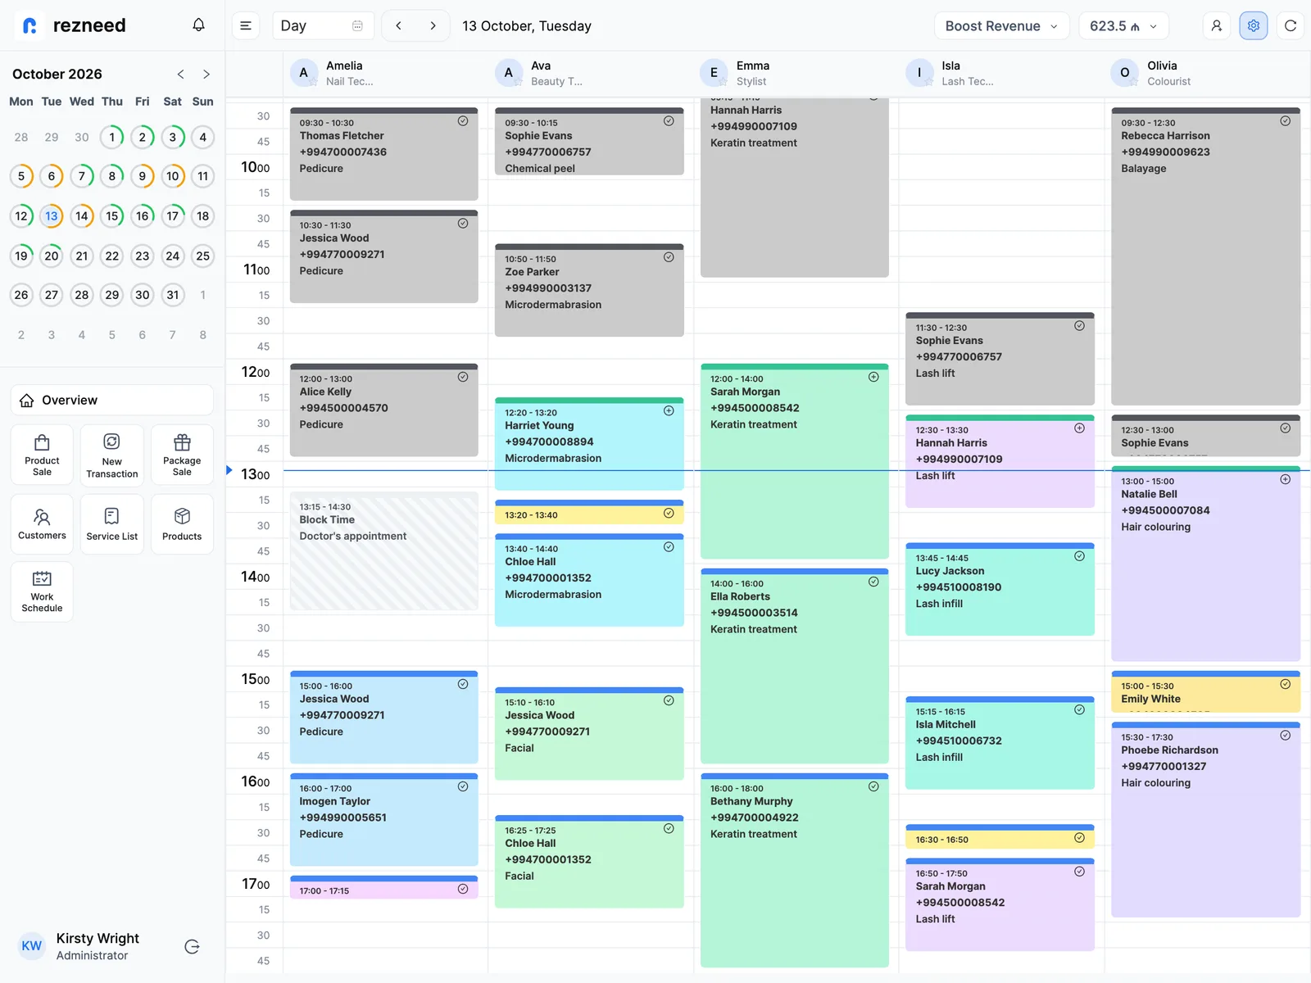
Task: Open the Service List
Action: pyautogui.click(x=112, y=524)
